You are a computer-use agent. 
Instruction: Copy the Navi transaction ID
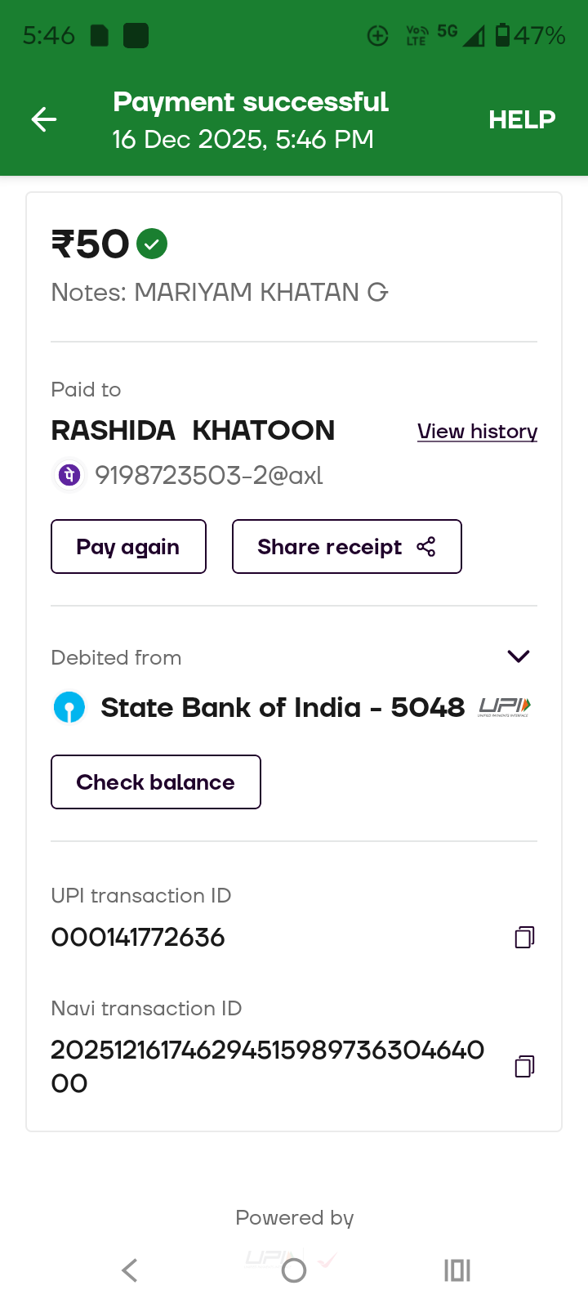tap(524, 1066)
